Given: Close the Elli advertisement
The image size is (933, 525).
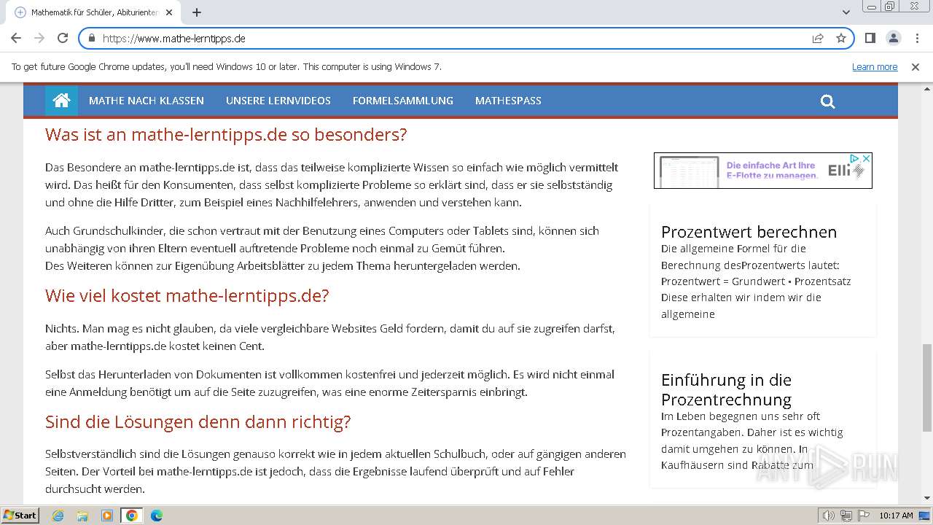Looking at the screenshot, I should click(x=866, y=158).
